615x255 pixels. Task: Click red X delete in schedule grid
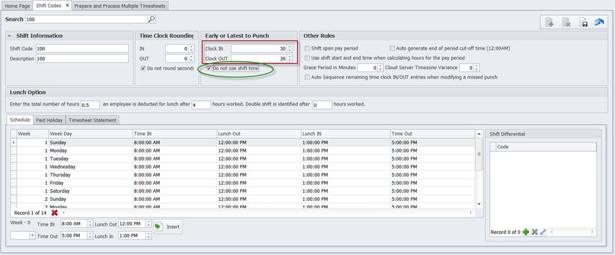coord(55,212)
